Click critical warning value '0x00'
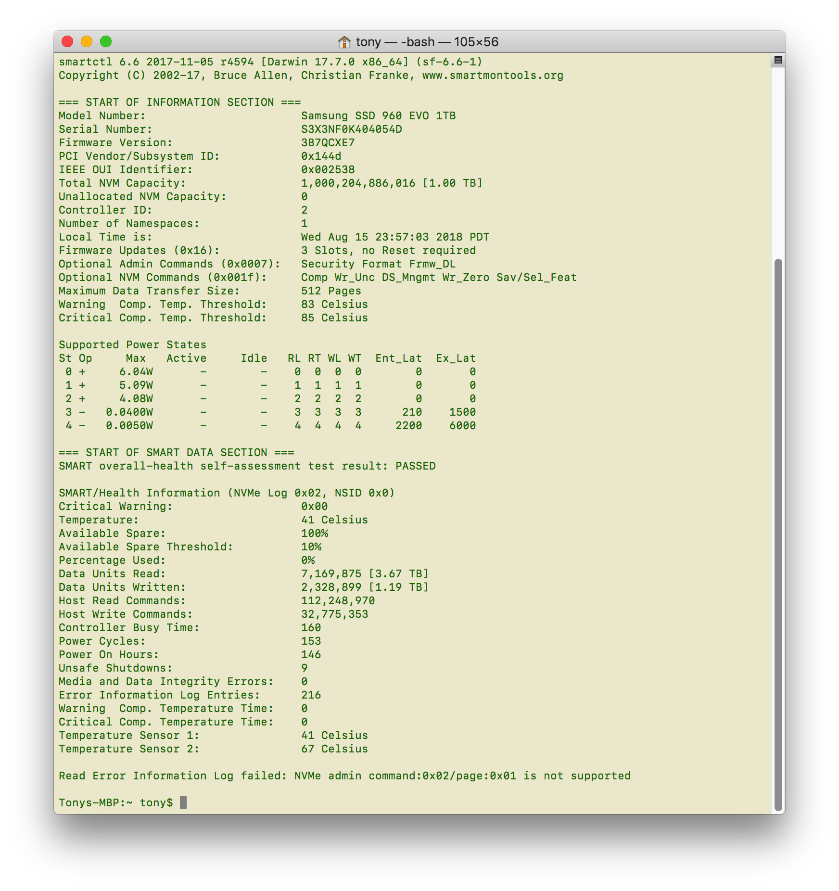This screenshot has width=839, height=891. (314, 507)
